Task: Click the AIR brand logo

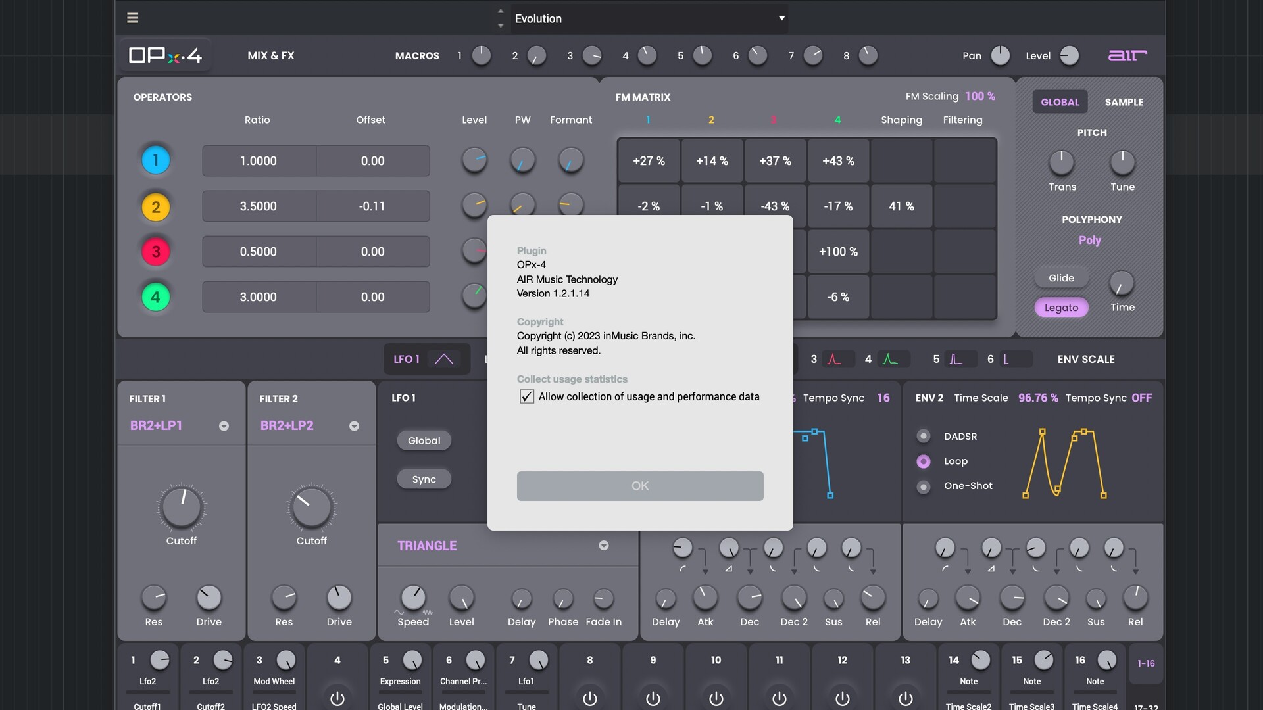Action: [1127, 55]
